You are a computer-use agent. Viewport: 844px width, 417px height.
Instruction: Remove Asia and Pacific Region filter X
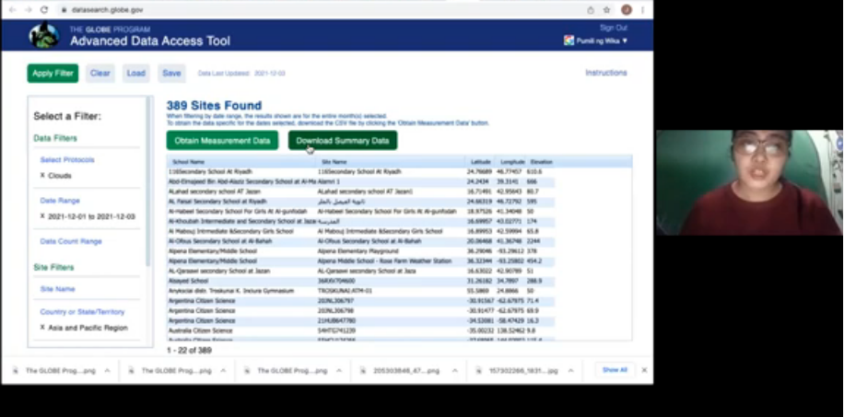tap(42, 327)
